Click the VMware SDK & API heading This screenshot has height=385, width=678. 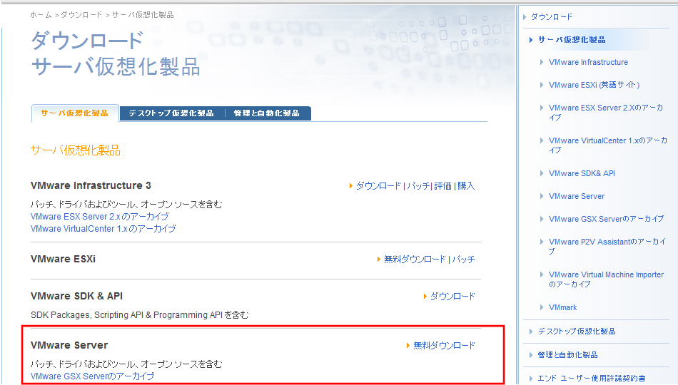pos(76,297)
